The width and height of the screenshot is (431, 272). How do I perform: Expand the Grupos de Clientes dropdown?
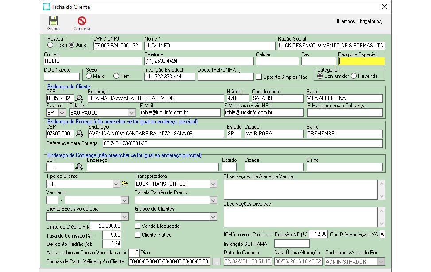[x=213, y=217]
